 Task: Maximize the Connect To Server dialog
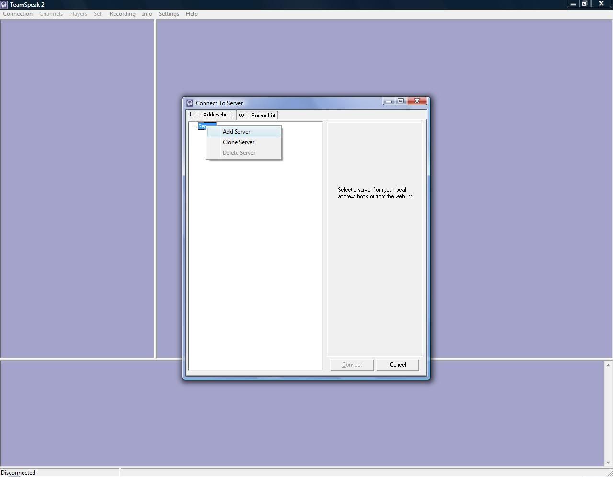coord(401,101)
